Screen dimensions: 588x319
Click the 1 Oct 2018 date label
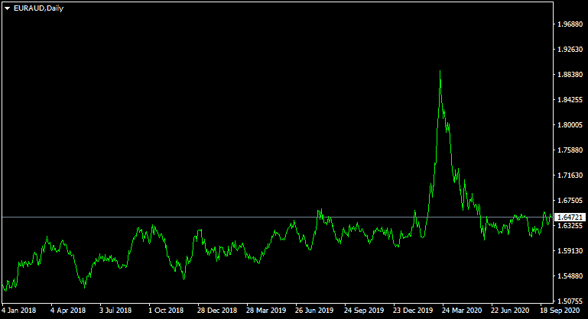166,311
